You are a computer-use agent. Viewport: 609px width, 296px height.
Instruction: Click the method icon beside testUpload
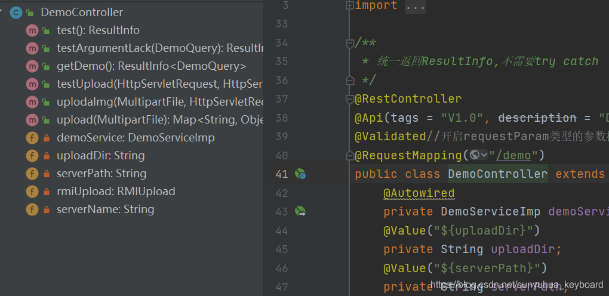(x=32, y=84)
